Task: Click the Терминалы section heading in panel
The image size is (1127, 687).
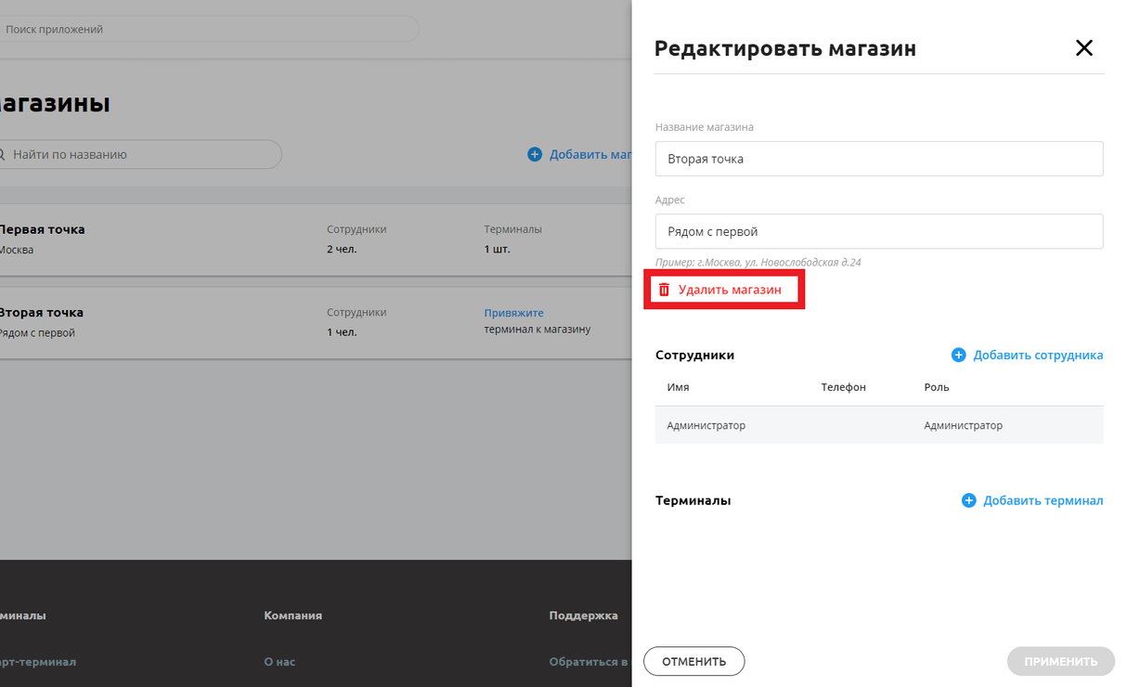Action: tap(693, 500)
